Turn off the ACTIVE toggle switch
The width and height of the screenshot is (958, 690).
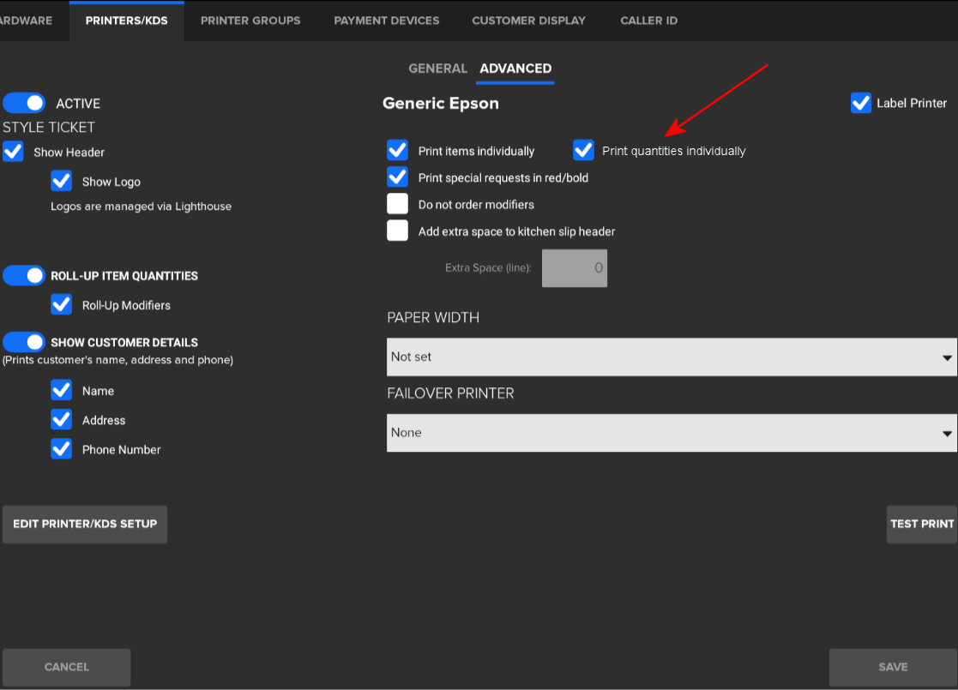click(24, 103)
